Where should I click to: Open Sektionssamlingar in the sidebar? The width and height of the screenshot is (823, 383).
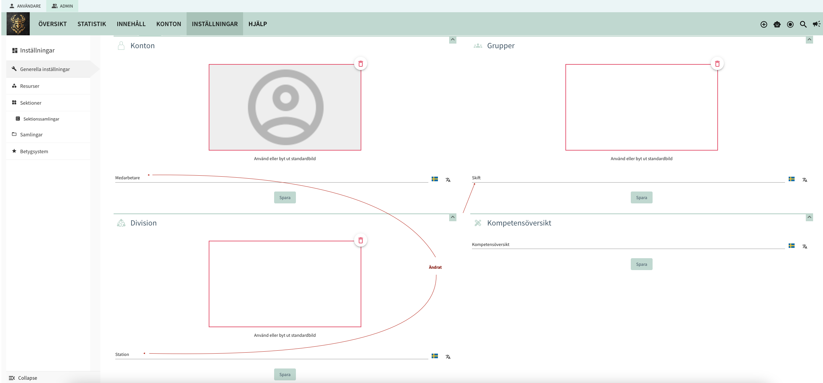[x=41, y=119]
